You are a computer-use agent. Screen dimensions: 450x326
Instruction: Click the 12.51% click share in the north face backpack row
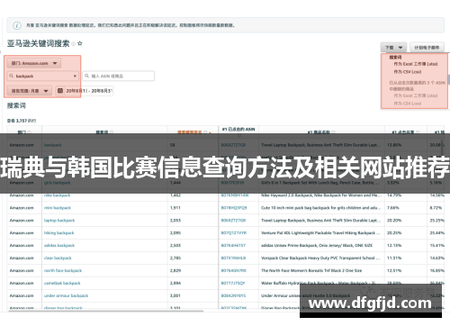394,270
